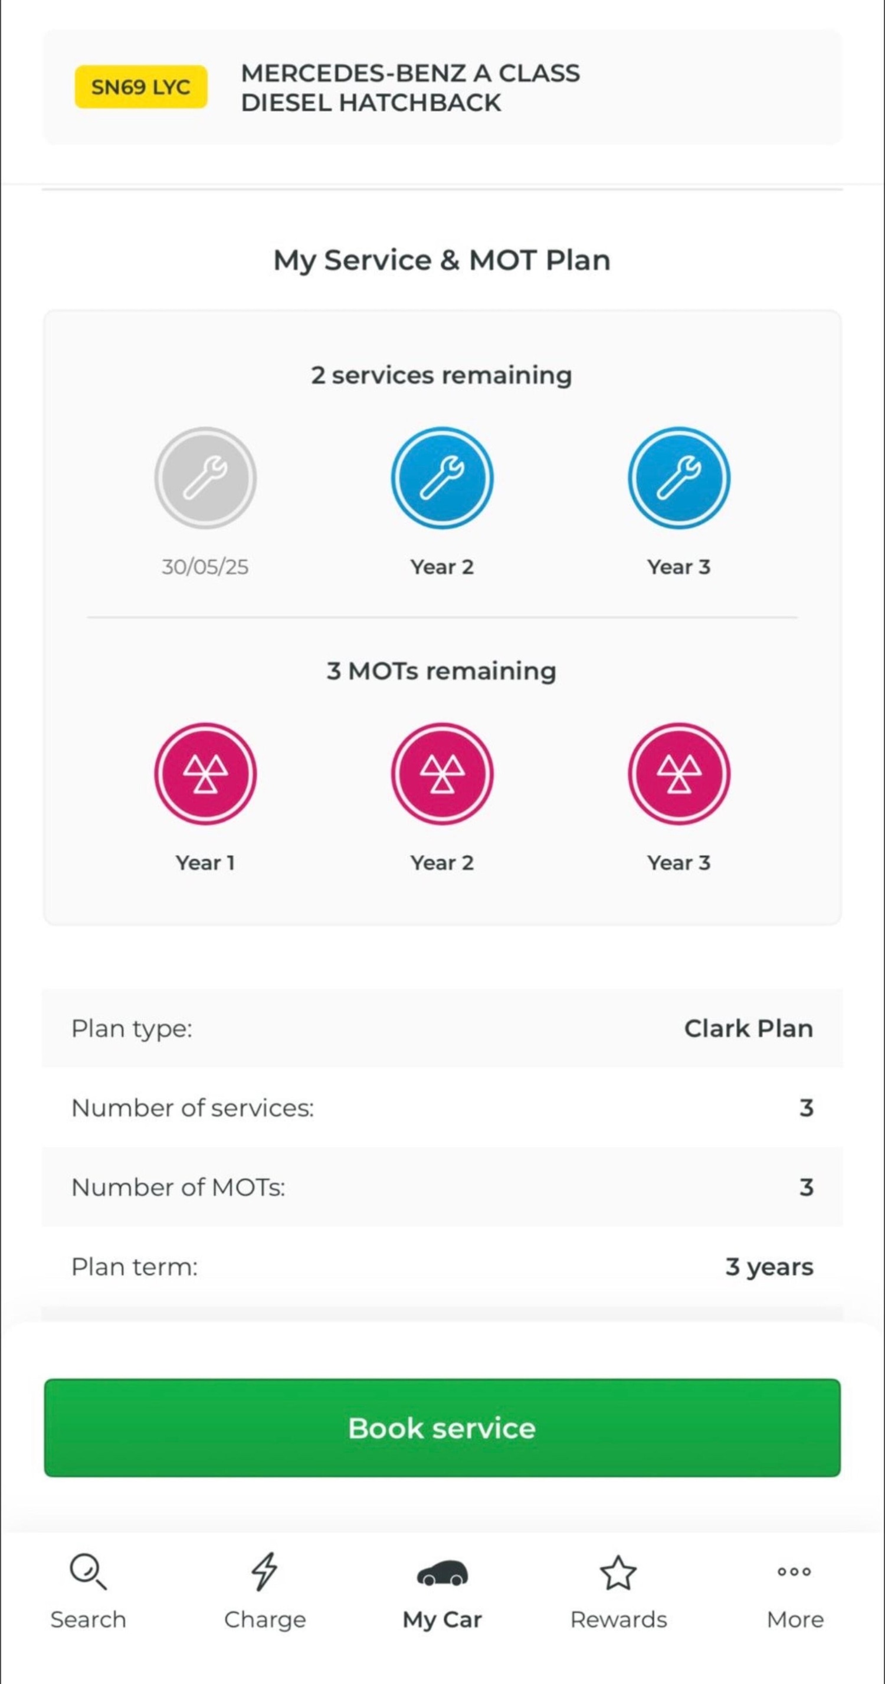
Task: Tap the Year 1 MOT triangle icon
Action: pos(205,773)
